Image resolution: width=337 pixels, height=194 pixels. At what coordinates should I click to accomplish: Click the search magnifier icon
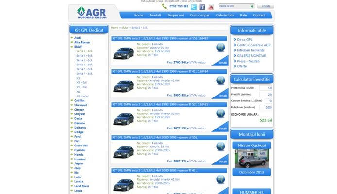252,6
